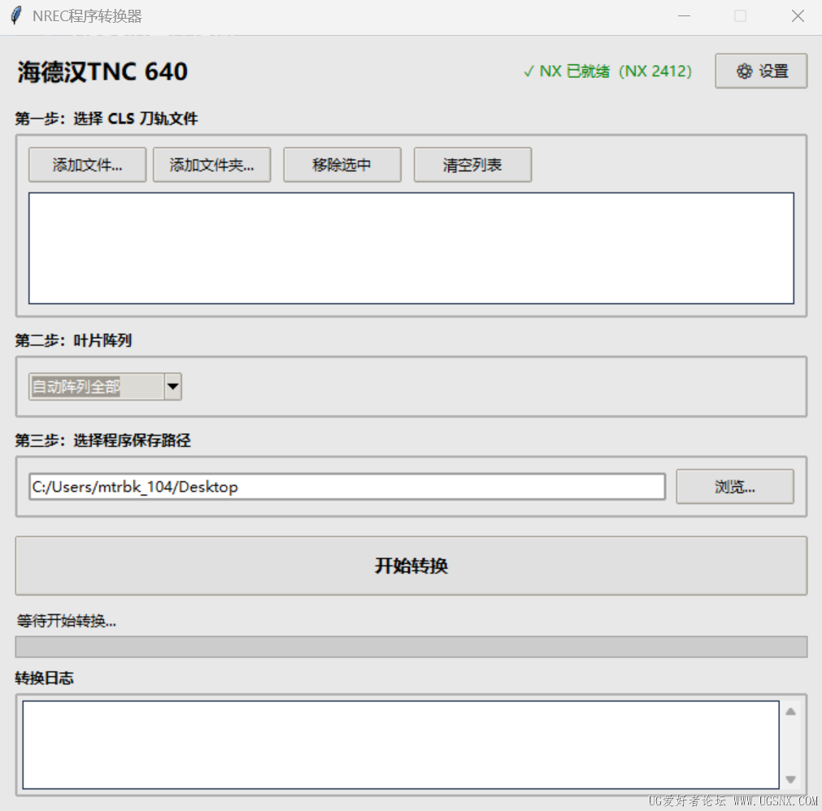Click inside the CLS file list box
The height and width of the screenshot is (811, 822).
coord(411,248)
